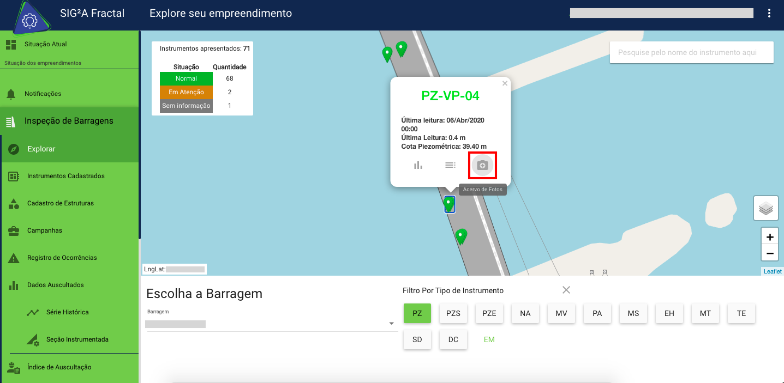Screen dimensions: 784x383
Task: Toggle the MS instrument filter
Action: pyautogui.click(x=633, y=313)
